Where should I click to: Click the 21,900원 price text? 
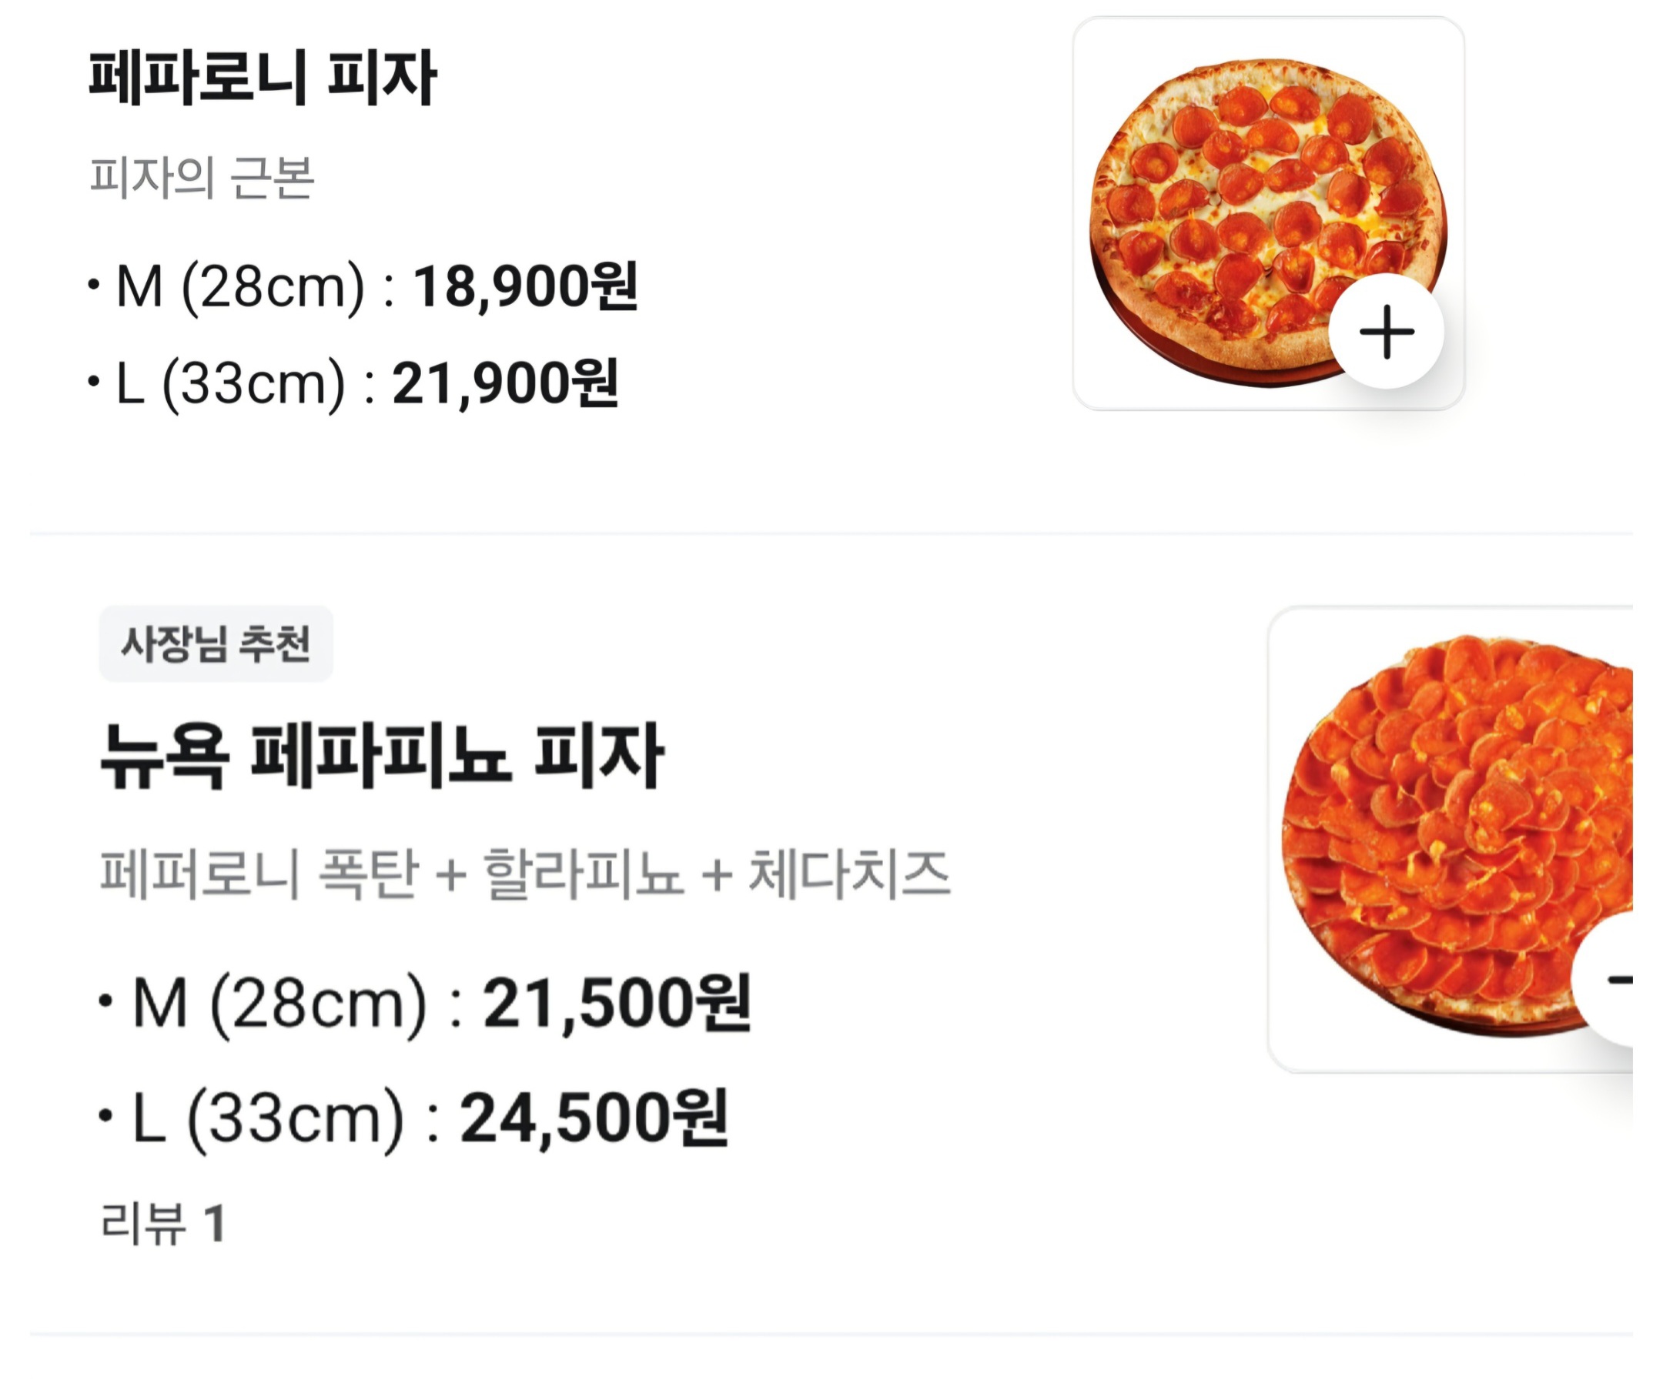(x=505, y=384)
